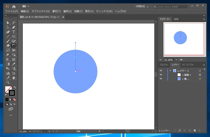Select the Perspective Grid tool
Image resolution: width=210 pixels, height=137 pixels.
[x=8, y=59]
